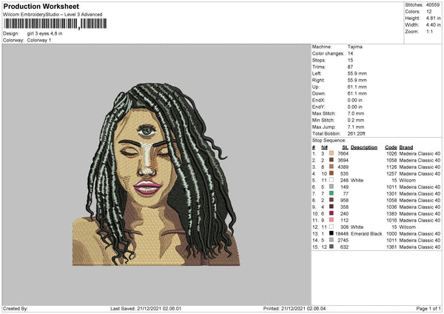Click the N# column header
444x314 pixels.
[x=324, y=147]
